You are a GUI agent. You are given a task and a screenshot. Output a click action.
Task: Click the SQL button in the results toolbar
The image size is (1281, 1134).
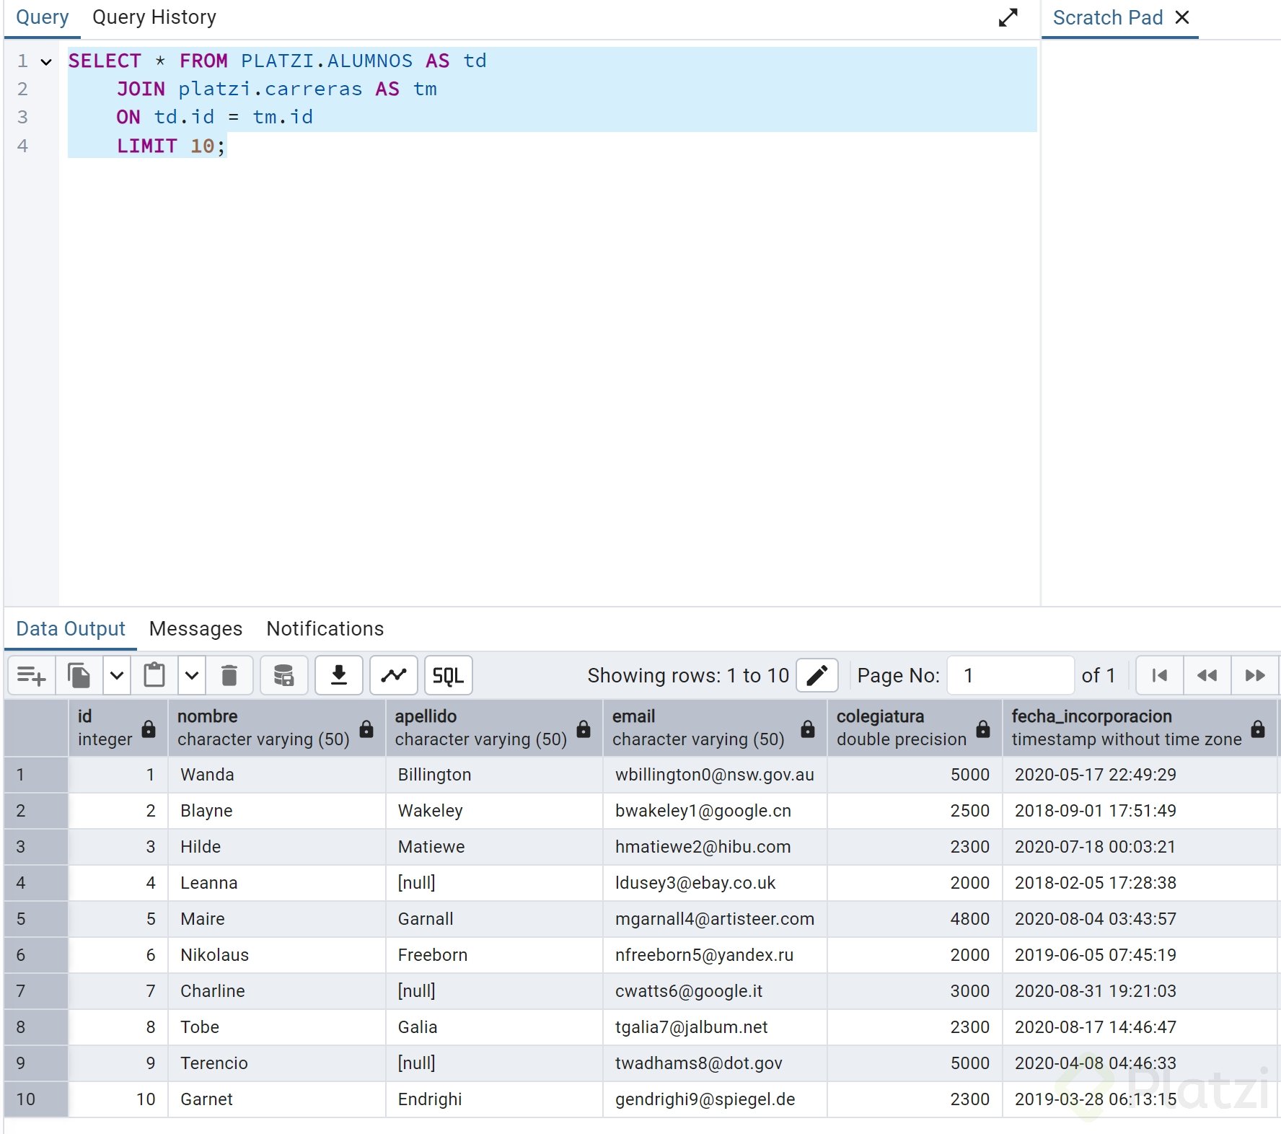click(x=448, y=676)
